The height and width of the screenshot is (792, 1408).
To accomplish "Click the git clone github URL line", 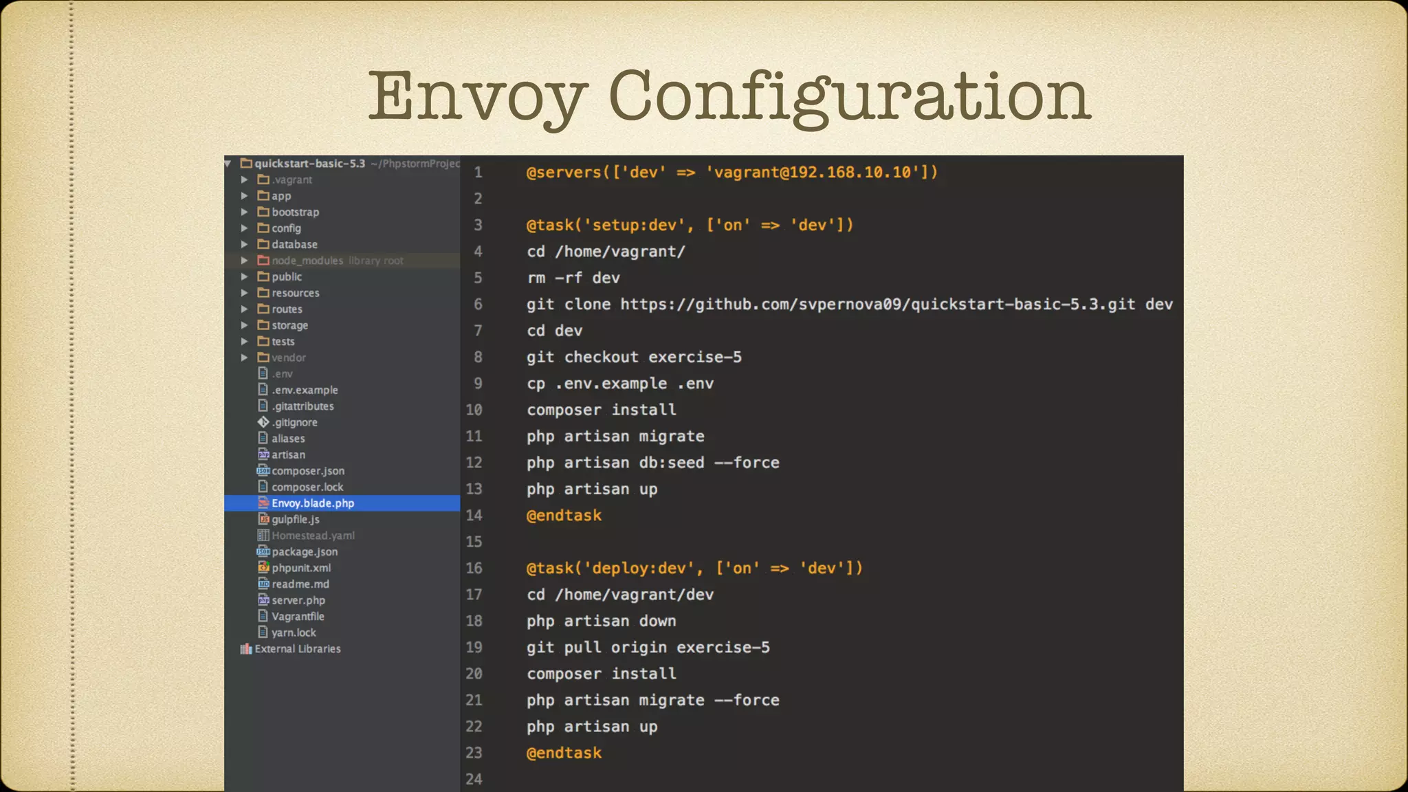I will tap(850, 304).
